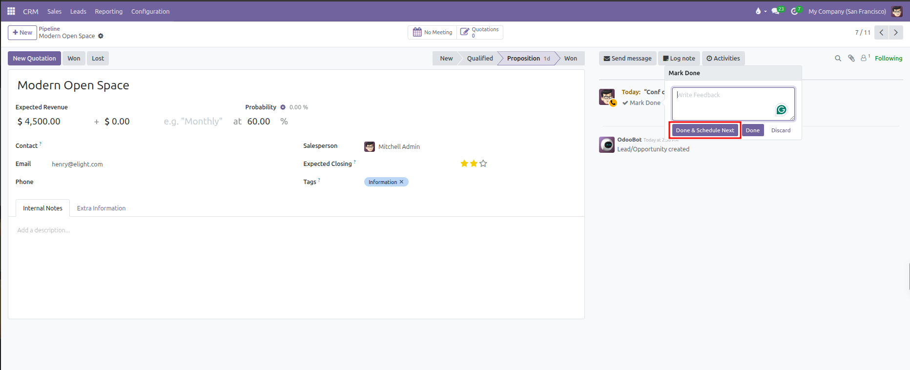Open the apps grid menu icon
This screenshot has height=370, width=910.
coord(11,11)
